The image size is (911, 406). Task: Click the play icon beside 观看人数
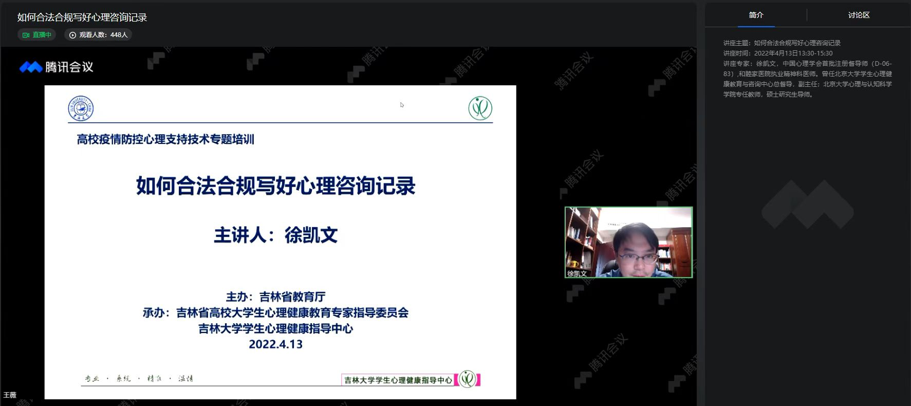(x=72, y=35)
